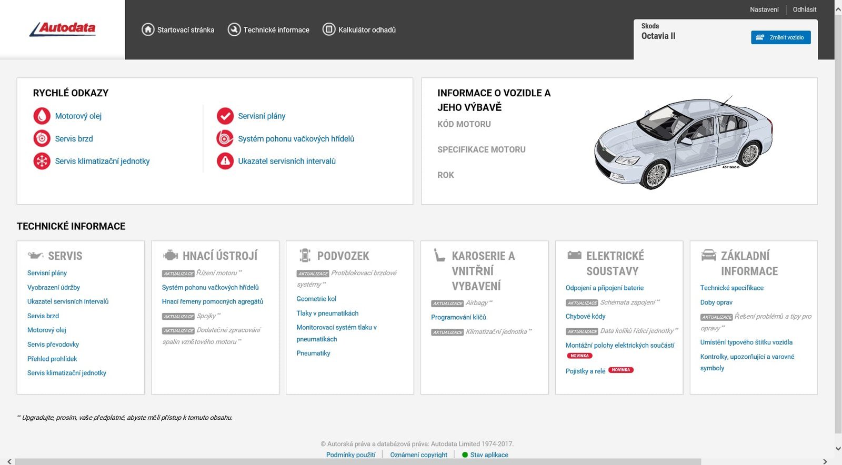This screenshot has width=842, height=465.
Task: Open Montážní polohy elektrických součástí link
Action: coord(620,345)
